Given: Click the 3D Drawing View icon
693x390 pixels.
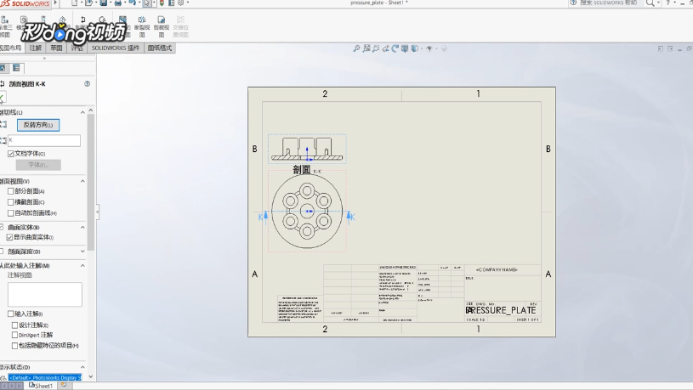Looking at the screenshot, I should pos(405,48).
